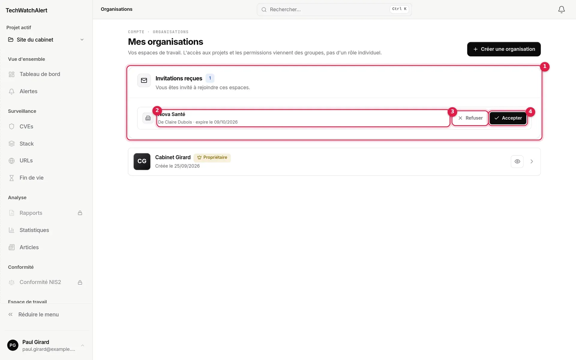576x360 pixels.
Task: Click the paul.girard@example email text
Action: click(49, 349)
